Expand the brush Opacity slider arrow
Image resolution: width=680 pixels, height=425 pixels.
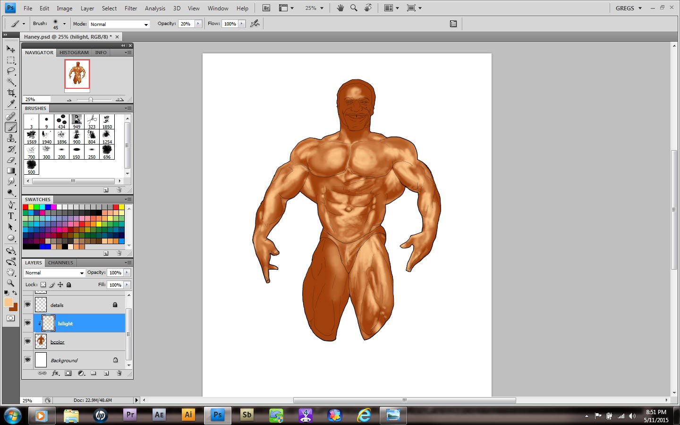pos(198,24)
